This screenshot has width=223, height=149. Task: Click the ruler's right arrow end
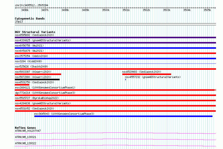click(x=215, y=8)
